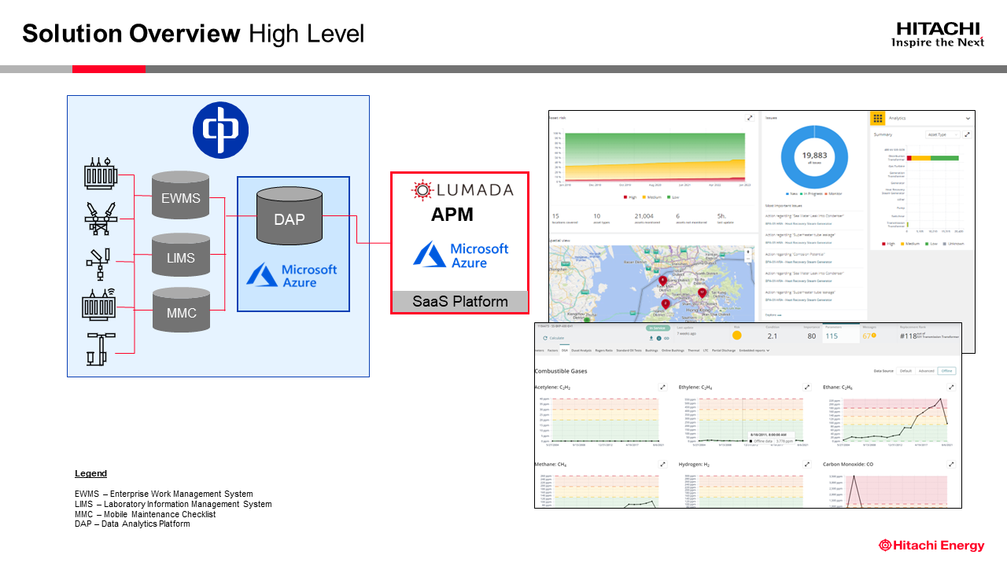The image size is (1007, 566).
Task: Toggle Low series in Asset risk legend
Action: pyautogui.click(x=674, y=197)
